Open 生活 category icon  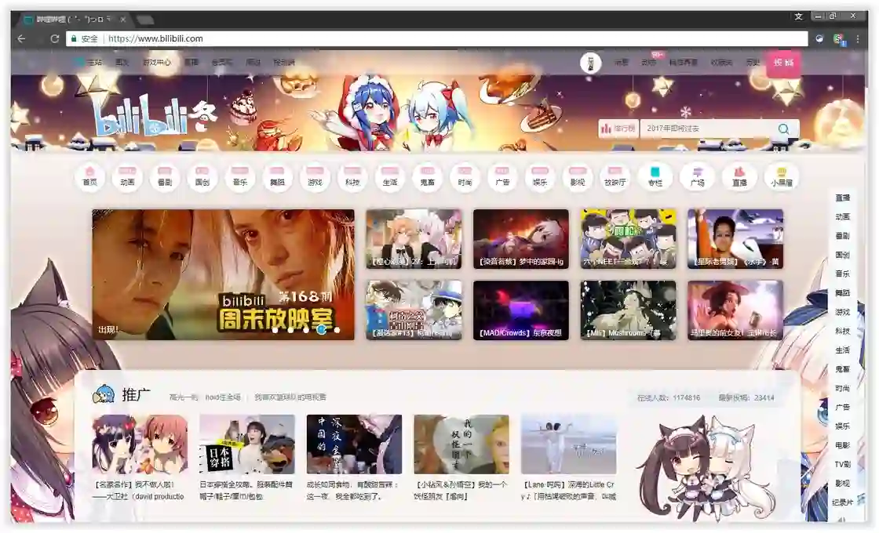[390, 177]
